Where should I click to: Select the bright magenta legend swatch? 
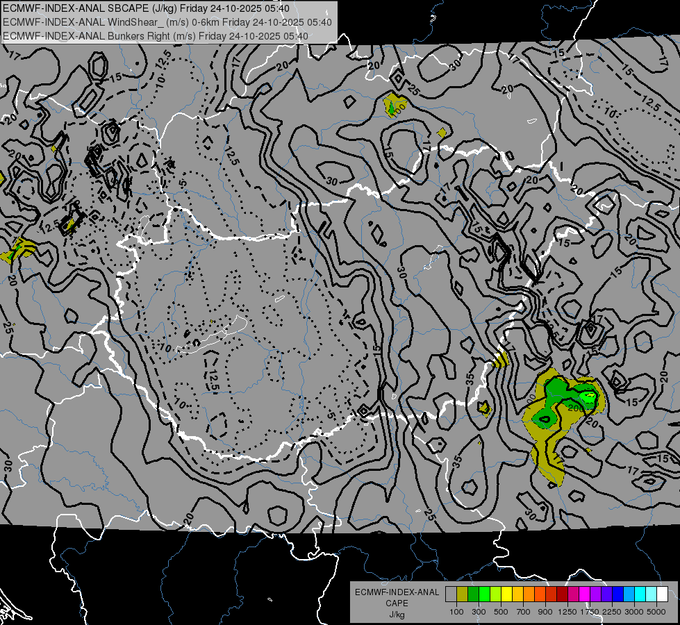[584, 594]
